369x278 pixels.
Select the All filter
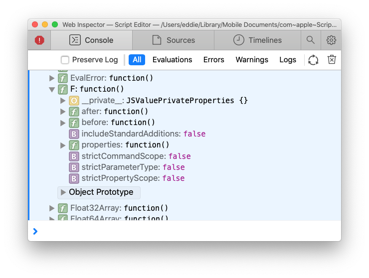coord(137,60)
